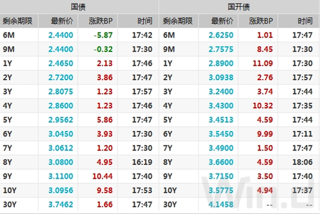Viewport: 320px width, 214px height.
Task: Select the 16:19 time cell
Action: pos(142,162)
